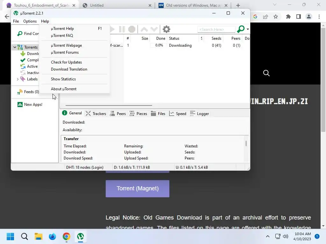Click the Torrents sidebar icon

pyautogui.click(x=20, y=47)
